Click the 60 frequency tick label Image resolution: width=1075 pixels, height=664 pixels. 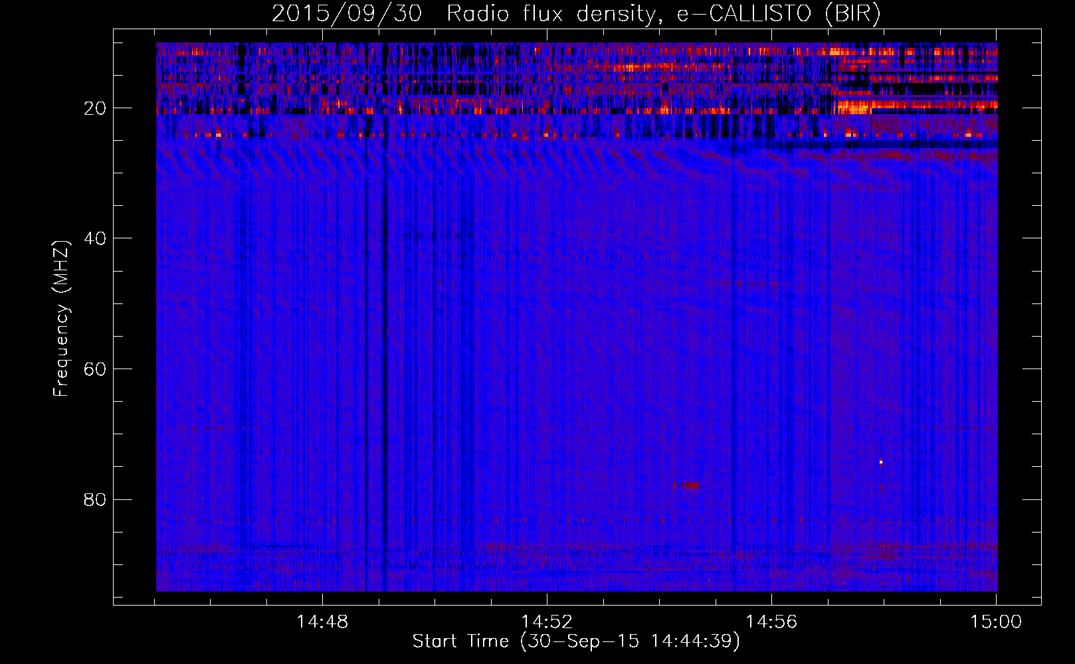point(95,369)
